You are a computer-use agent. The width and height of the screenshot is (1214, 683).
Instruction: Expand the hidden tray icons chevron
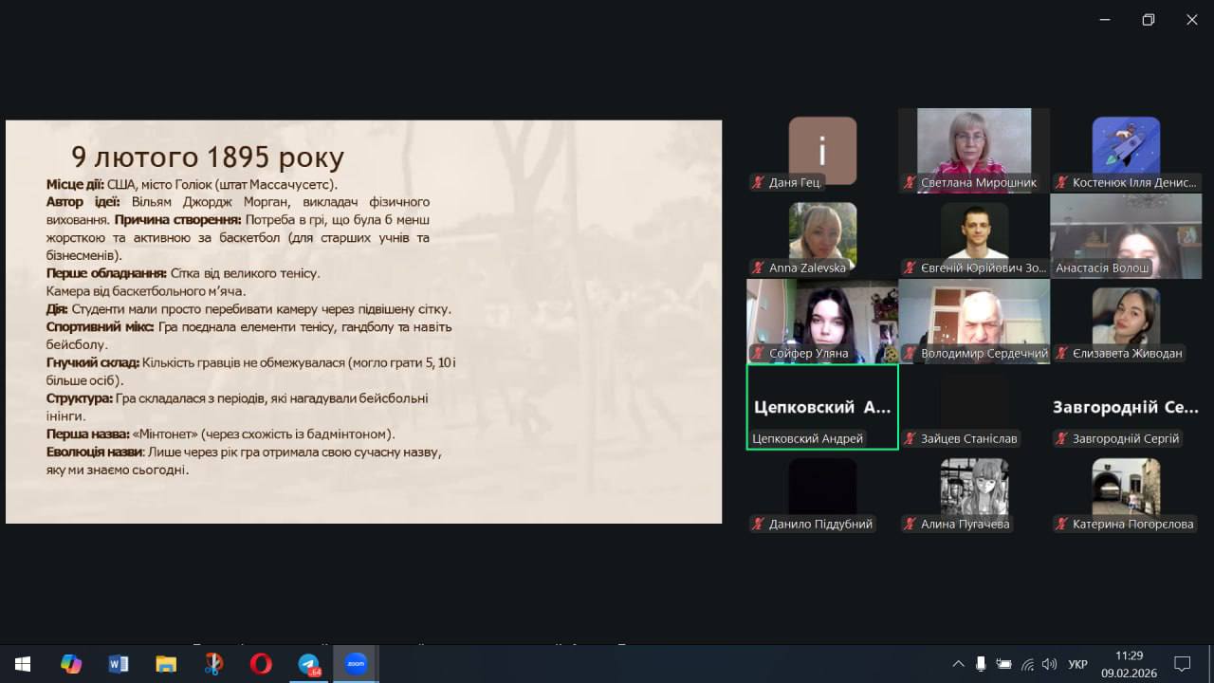tap(958, 664)
